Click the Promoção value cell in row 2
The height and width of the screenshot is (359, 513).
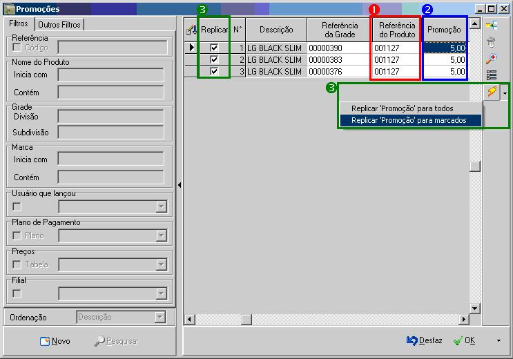(x=445, y=60)
